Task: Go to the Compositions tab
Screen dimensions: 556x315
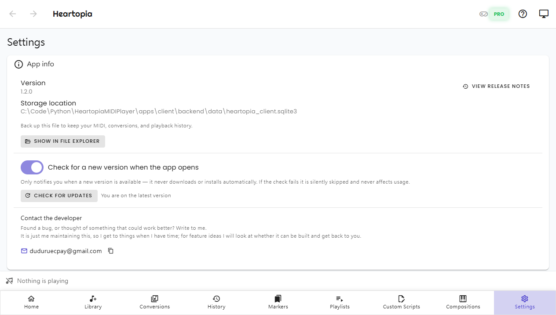Action: point(463,303)
